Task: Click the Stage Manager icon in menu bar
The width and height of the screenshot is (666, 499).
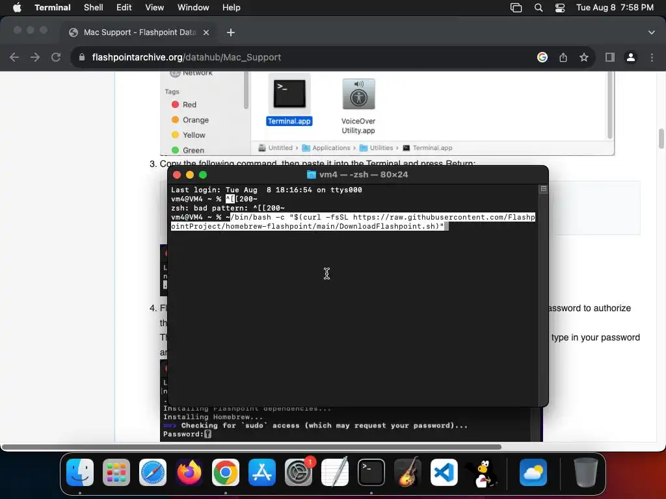Action: click(516, 8)
